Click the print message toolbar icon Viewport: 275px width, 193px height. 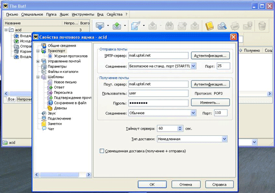tap(235, 26)
